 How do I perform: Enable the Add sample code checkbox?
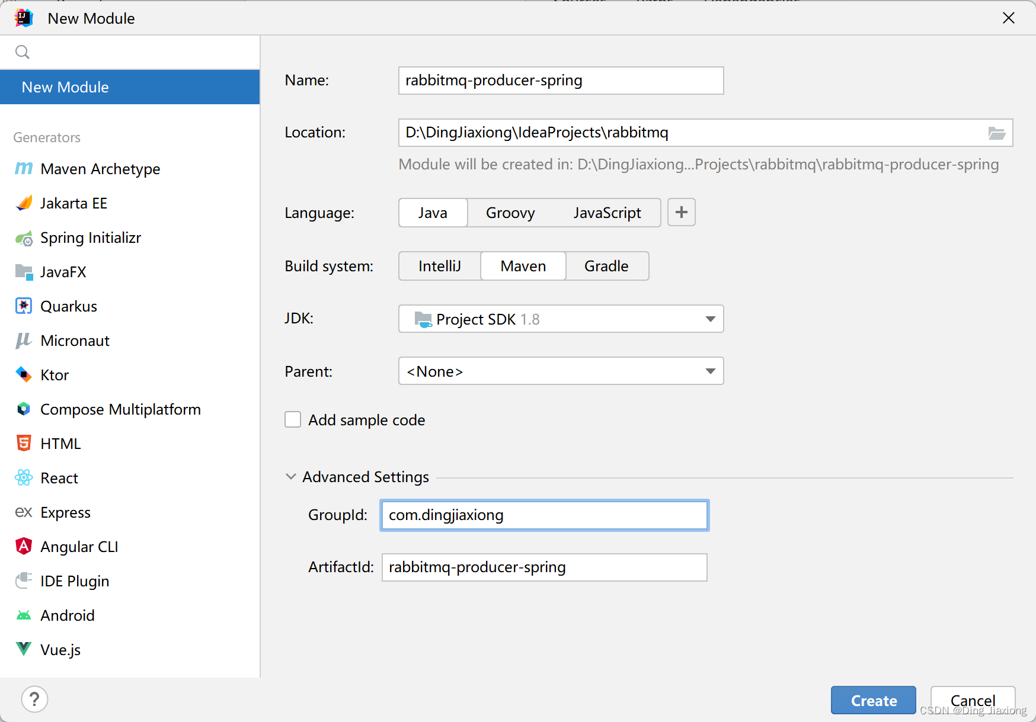[x=293, y=419]
